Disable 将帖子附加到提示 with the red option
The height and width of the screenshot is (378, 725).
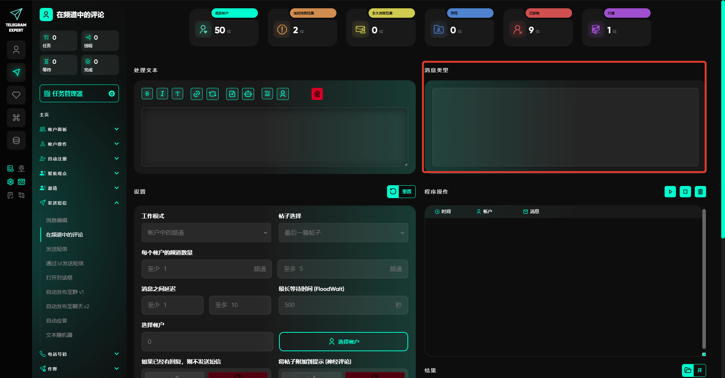tap(375, 375)
